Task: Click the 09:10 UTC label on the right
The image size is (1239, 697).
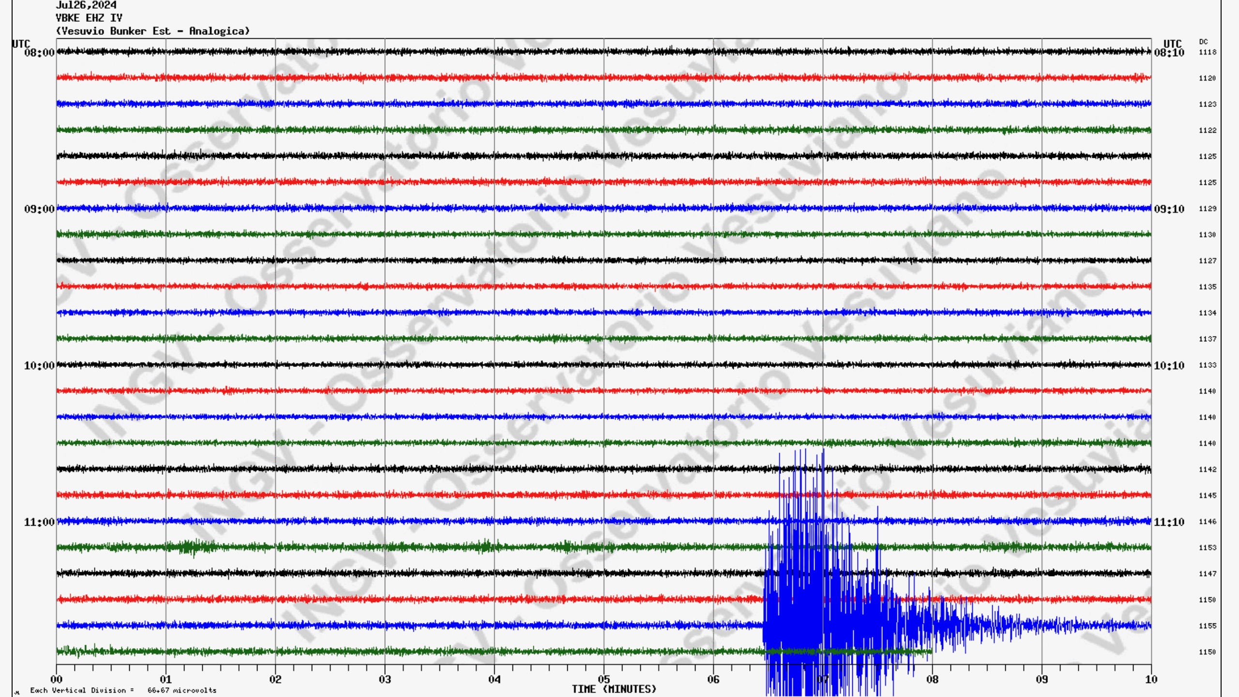Action: point(1169,209)
